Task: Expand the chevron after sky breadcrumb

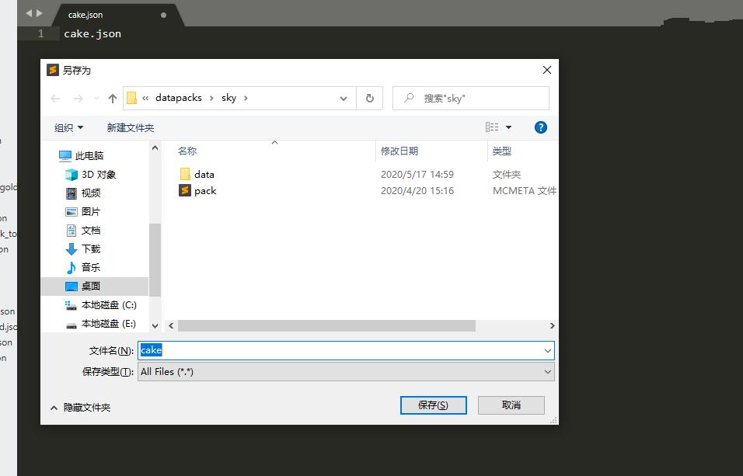Action: click(246, 98)
